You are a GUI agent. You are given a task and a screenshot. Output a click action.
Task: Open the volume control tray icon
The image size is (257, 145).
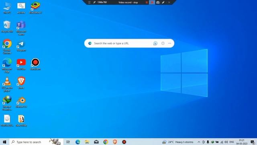pyautogui.click(x=226, y=142)
